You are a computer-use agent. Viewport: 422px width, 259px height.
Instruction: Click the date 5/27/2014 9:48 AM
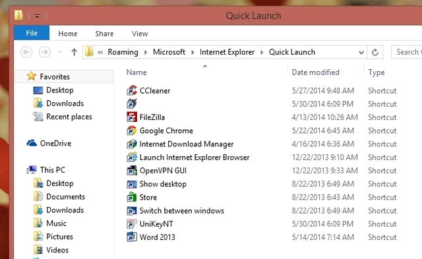click(x=322, y=91)
